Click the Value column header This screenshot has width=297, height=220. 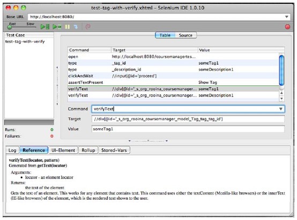pyautogui.click(x=241, y=50)
